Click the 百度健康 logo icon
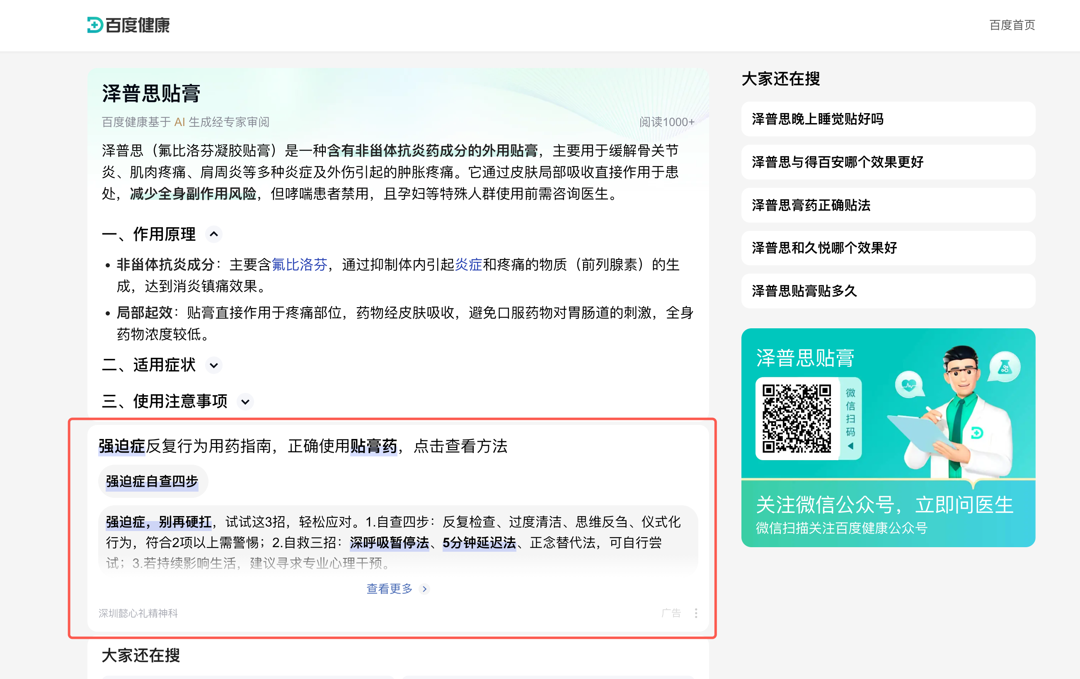This screenshot has width=1080, height=679. pyautogui.click(x=95, y=25)
